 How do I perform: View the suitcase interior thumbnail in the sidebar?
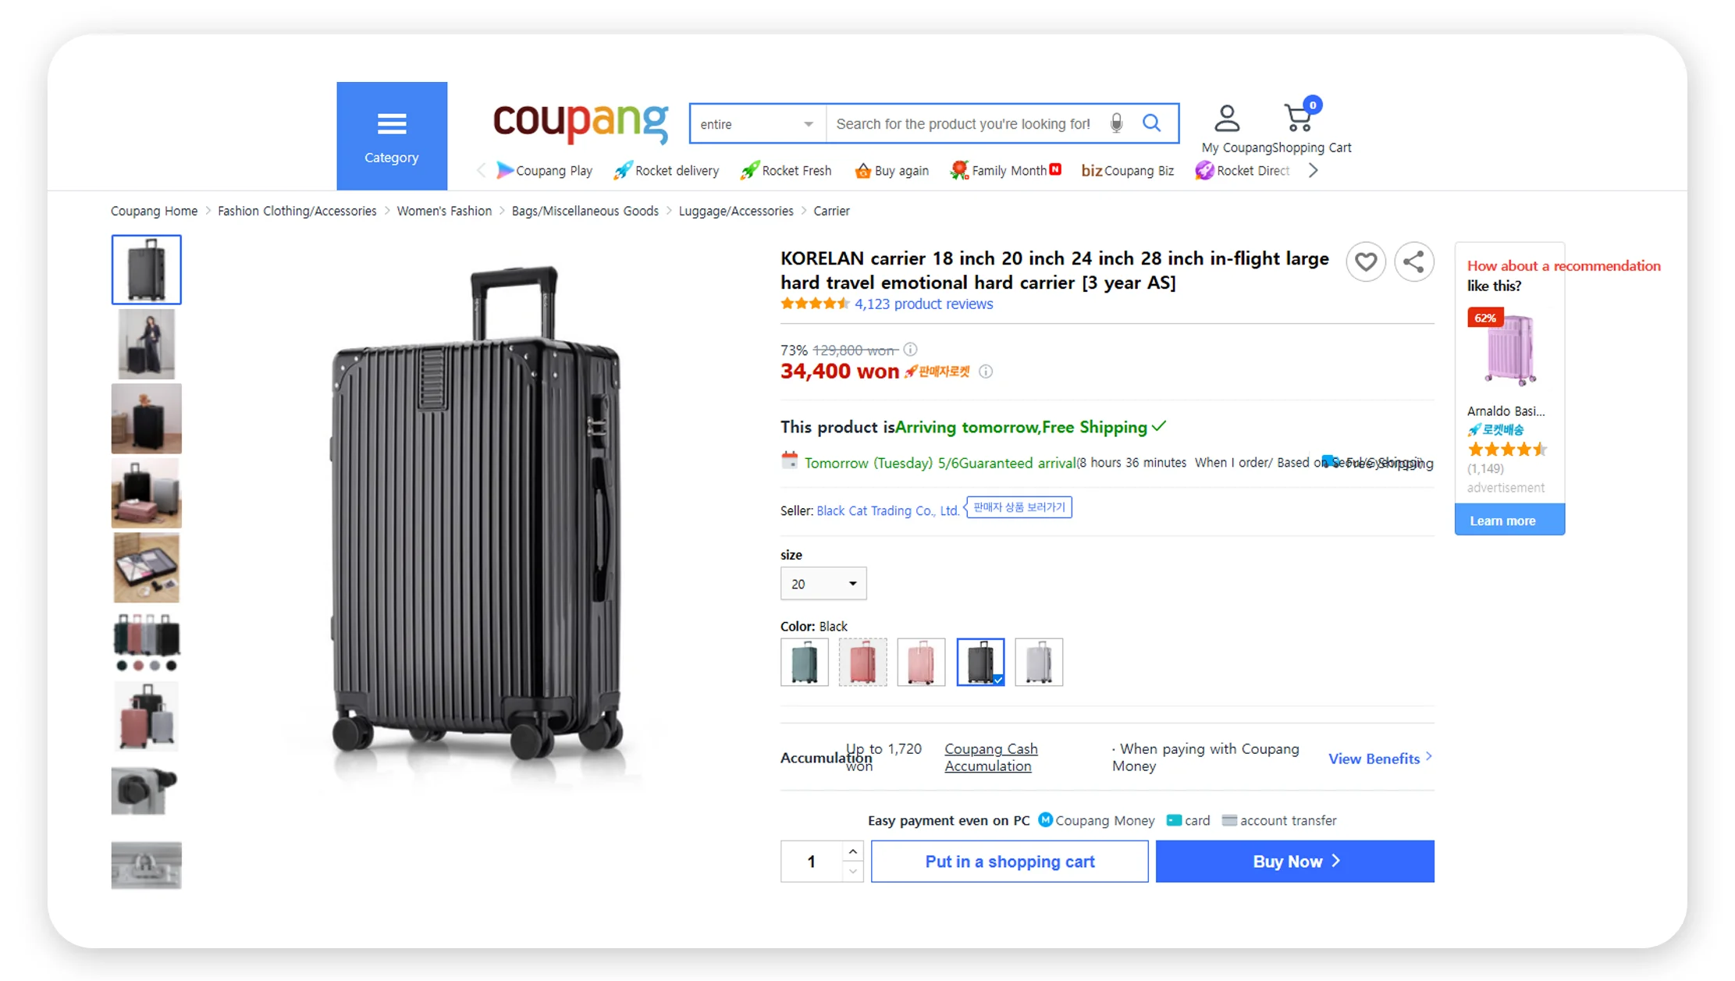(146, 567)
